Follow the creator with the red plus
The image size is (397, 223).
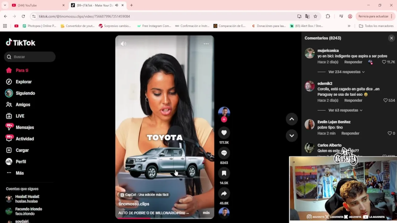point(224,119)
